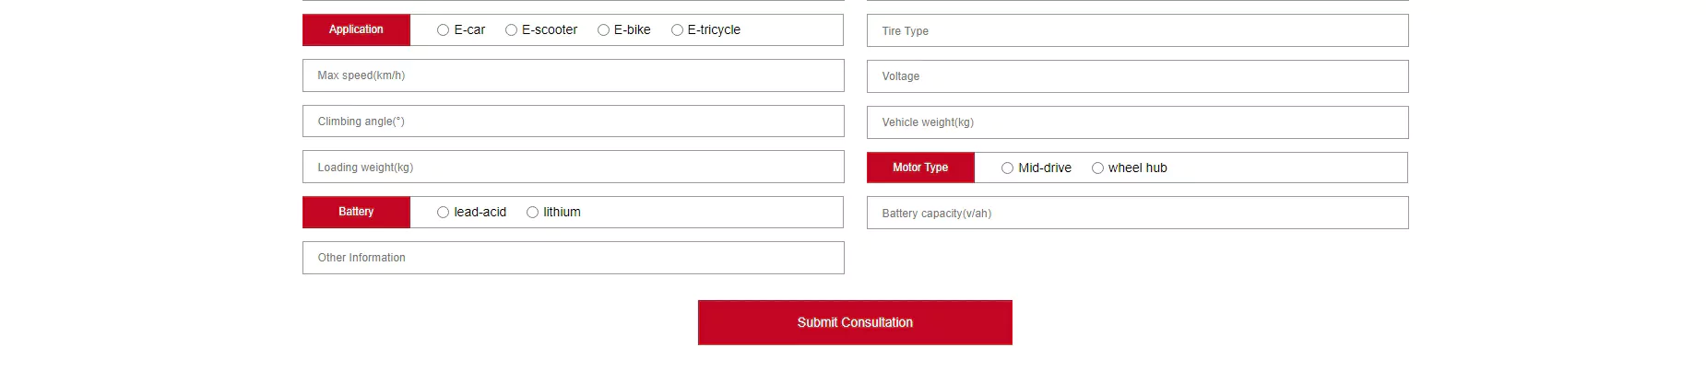The height and width of the screenshot is (382, 1706).
Task: Select lead-acid battery type
Action: (443, 213)
